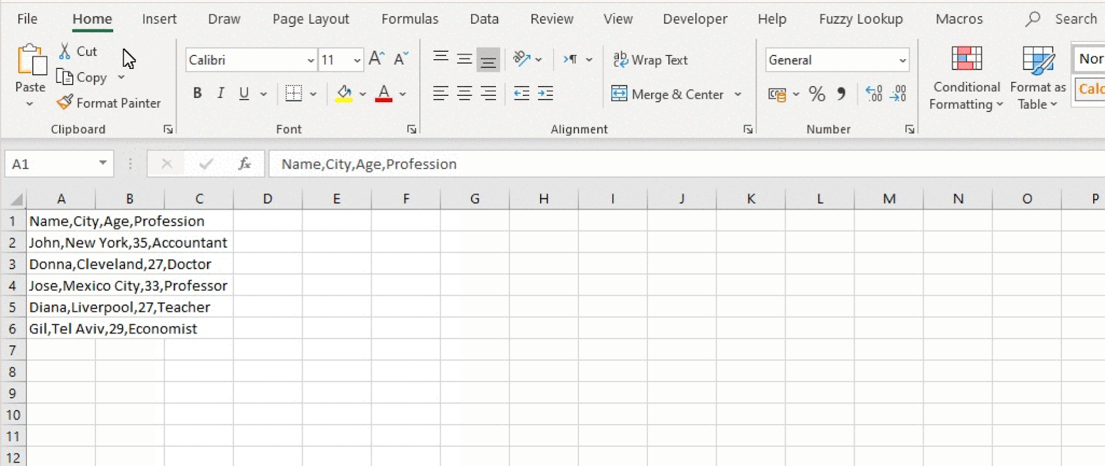1105x466 pixels.
Task: Increase font size with larger A icon
Action: click(x=376, y=59)
